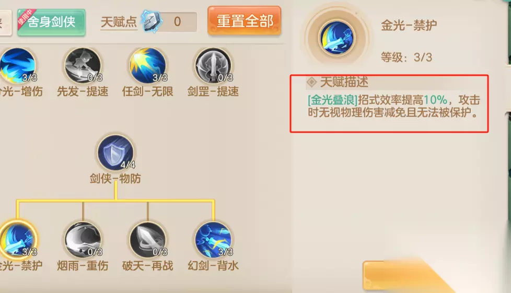
Task: Click the 天赋描述 section header
Action: (344, 82)
